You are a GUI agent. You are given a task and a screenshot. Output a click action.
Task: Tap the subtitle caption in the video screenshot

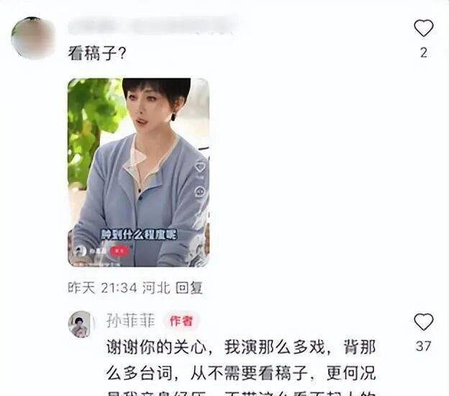click(139, 235)
